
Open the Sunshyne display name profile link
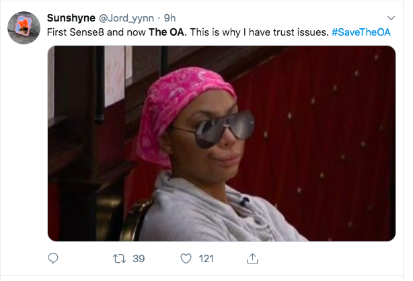click(x=71, y=18)
